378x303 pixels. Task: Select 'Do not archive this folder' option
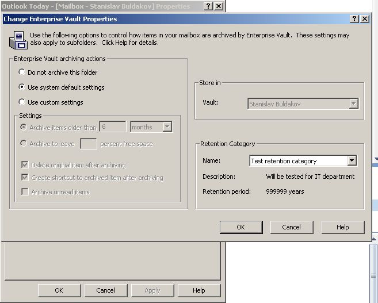coord(22,72)
